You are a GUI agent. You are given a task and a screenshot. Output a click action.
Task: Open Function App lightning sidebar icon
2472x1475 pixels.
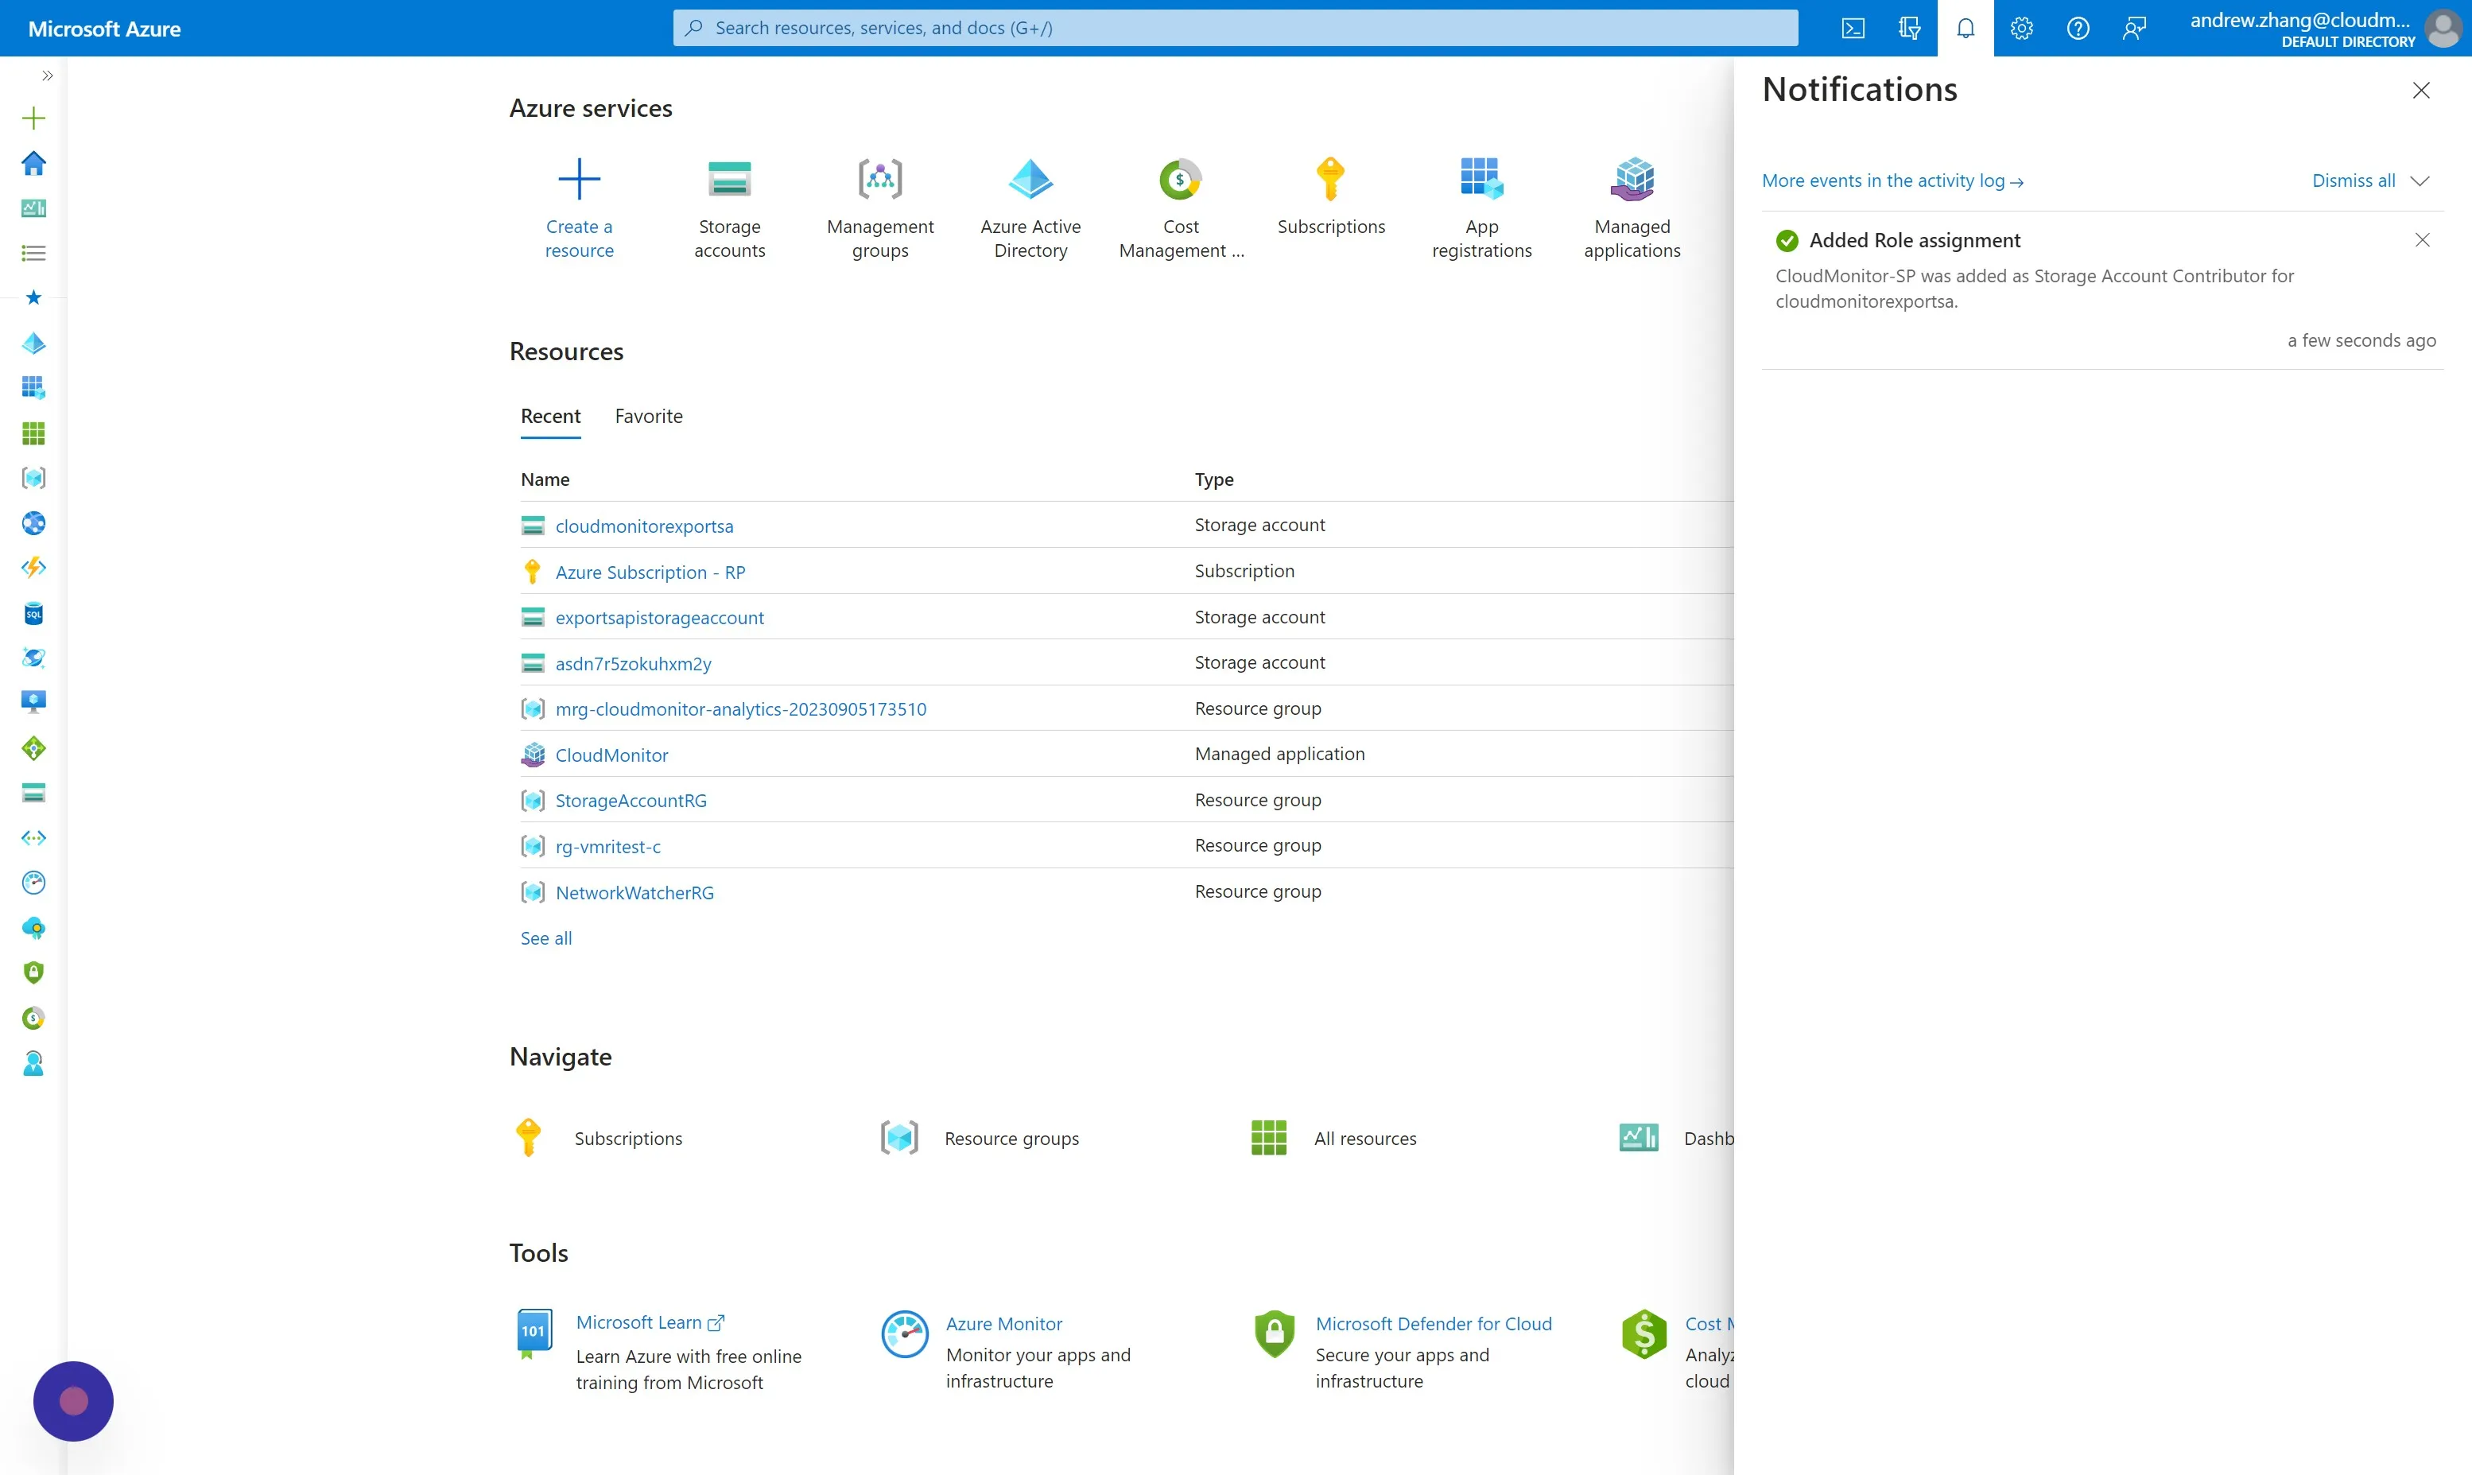tap(33, 568)
